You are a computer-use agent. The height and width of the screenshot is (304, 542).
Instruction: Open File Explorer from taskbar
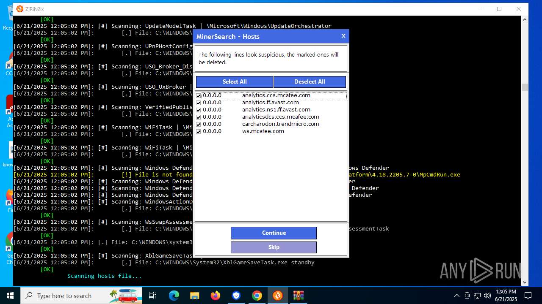[x=194, y=296]
